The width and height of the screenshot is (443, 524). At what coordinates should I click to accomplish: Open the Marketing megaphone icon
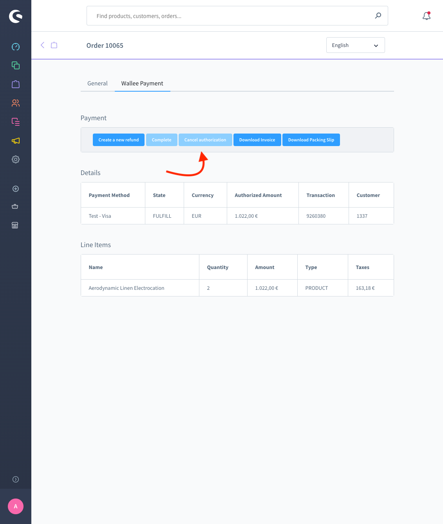coord(16,141)
